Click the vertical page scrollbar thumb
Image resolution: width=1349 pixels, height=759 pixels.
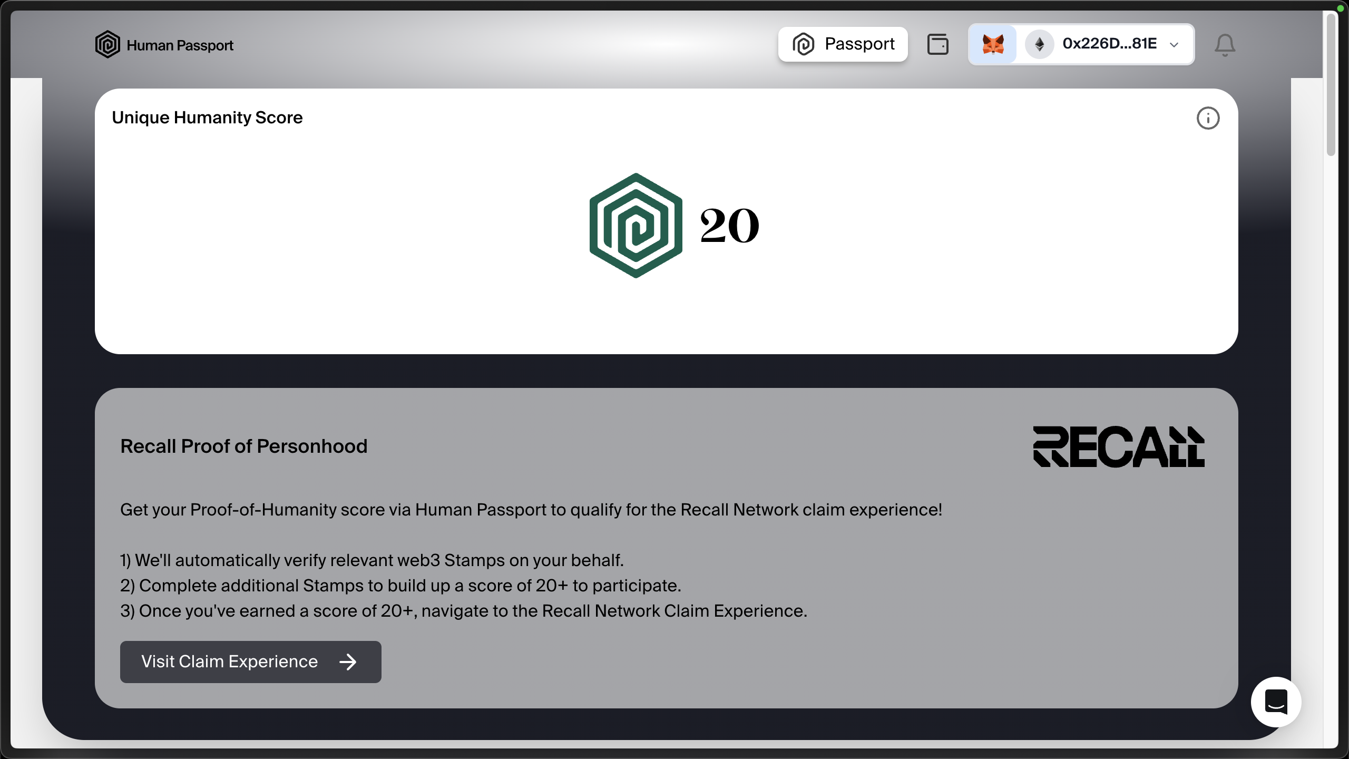1331,84
